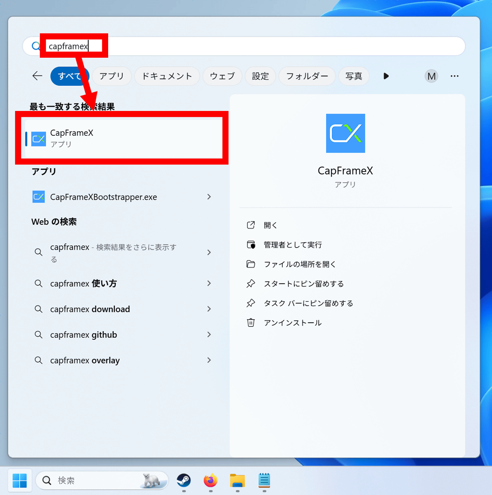Open the M user account avatar
Viewport: 492px width, 495px height.
431,76
